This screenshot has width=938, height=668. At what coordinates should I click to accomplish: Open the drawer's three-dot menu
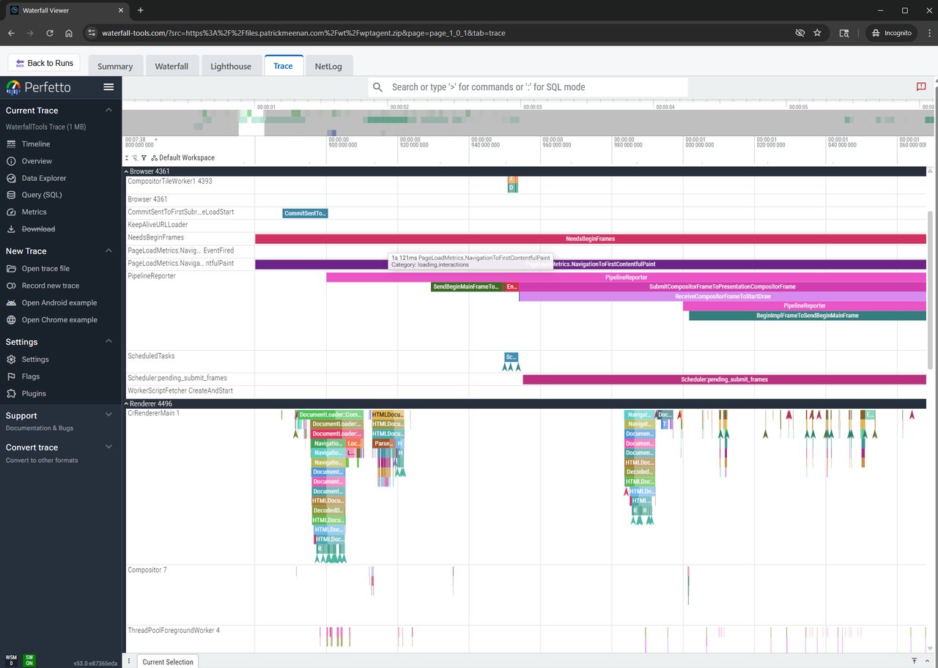pyautogui.click(x=129, y=661)
